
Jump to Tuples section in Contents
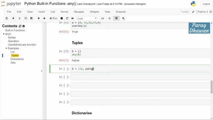[15, 56]
